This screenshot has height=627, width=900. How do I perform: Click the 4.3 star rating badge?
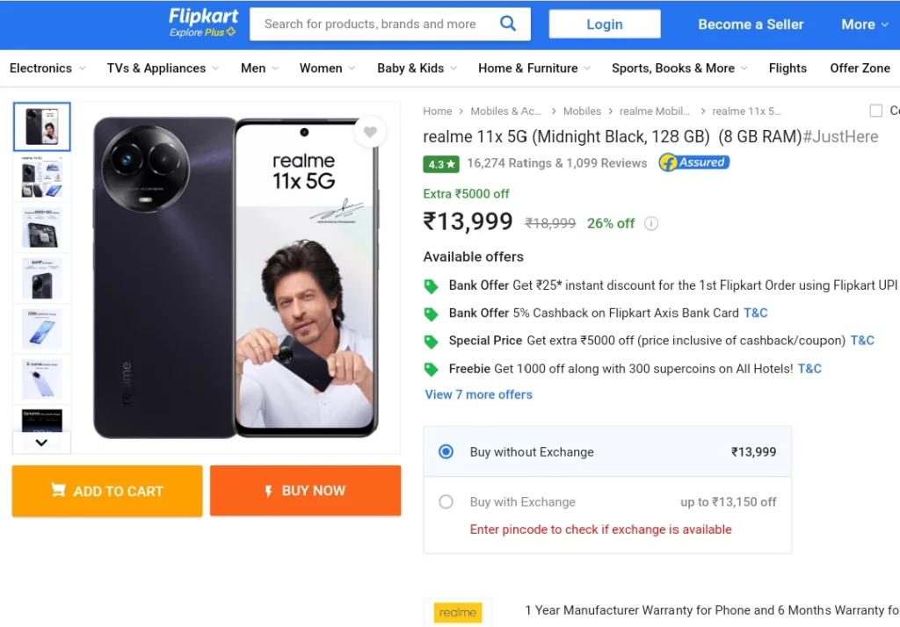tap(441, 164)
